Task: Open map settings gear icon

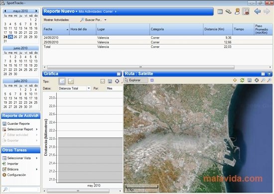Action: (257, 80)
